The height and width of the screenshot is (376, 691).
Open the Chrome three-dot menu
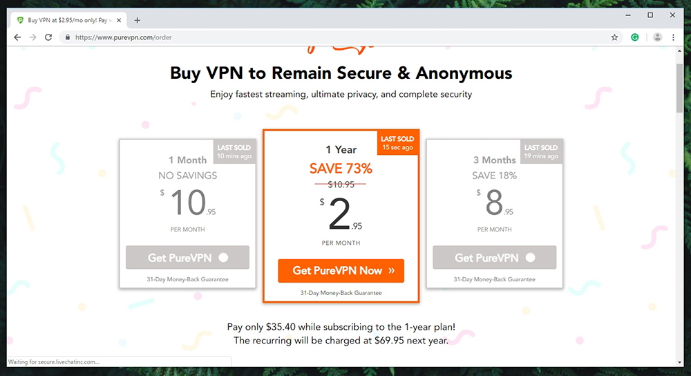click(673, 37)
